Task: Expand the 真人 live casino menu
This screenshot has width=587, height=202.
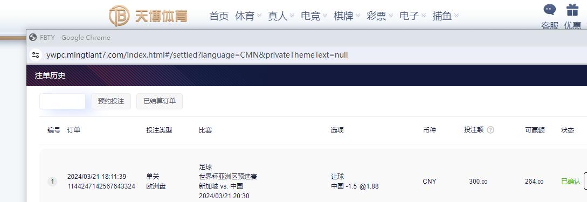Action: [281, 16]
